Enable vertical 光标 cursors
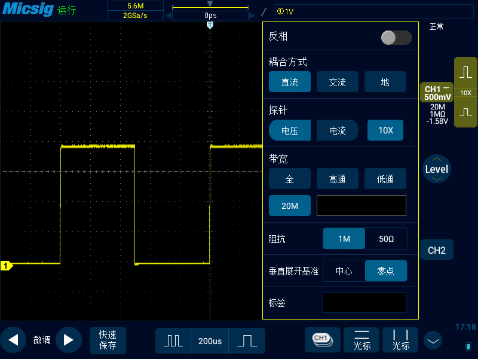The image size is (478, 359). click(x=400, y=340)
